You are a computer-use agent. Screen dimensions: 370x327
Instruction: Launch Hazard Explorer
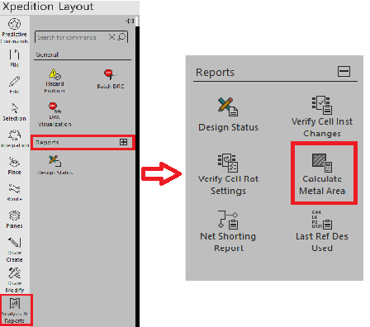55,81
